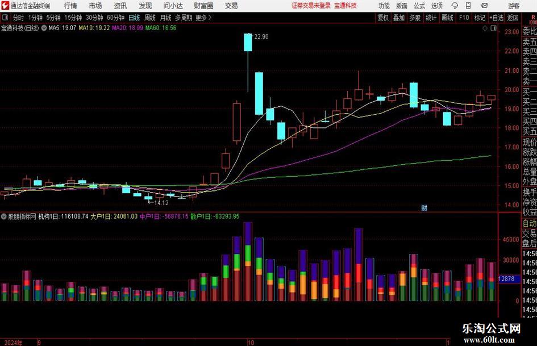
Task: Switch to the 60分钟 period tab
Action: click(x=115, y=18)
